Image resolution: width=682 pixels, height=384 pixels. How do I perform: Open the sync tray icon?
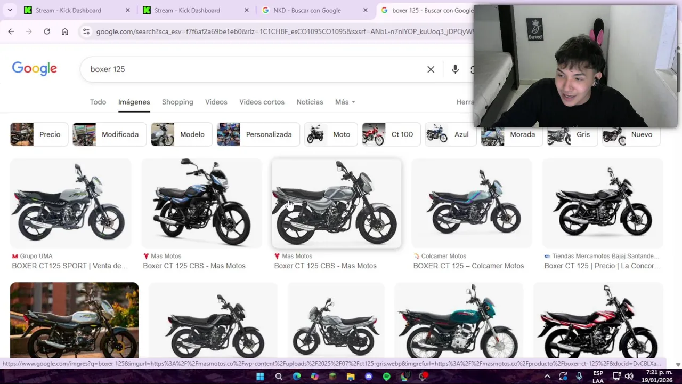563,377
